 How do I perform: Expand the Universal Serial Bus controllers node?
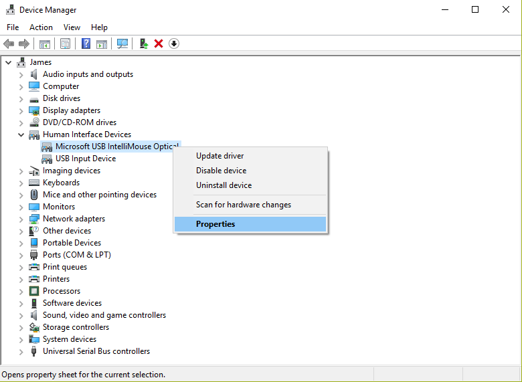coord(21,351)
